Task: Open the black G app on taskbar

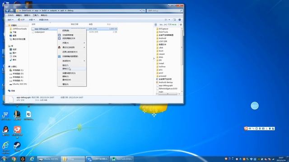Action: pos(23,159)
